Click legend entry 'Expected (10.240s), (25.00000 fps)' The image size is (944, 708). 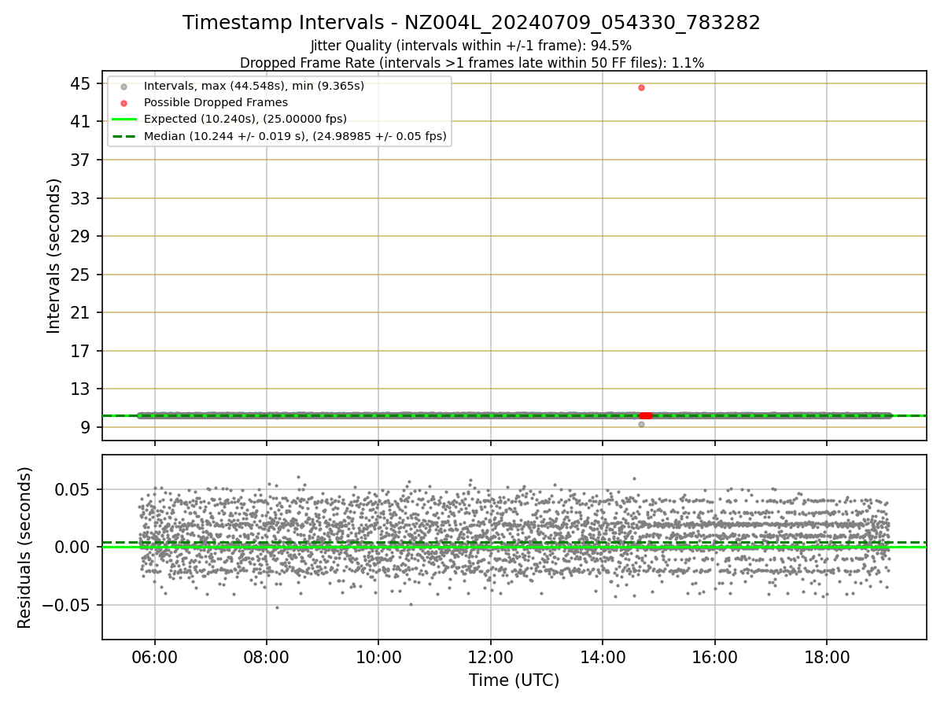coord(245,120)
